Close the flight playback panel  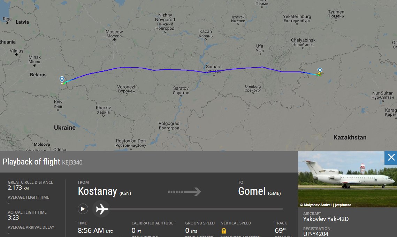point(391,158)
